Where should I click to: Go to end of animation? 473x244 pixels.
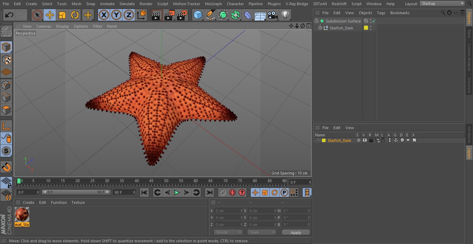tap(209, 192)
